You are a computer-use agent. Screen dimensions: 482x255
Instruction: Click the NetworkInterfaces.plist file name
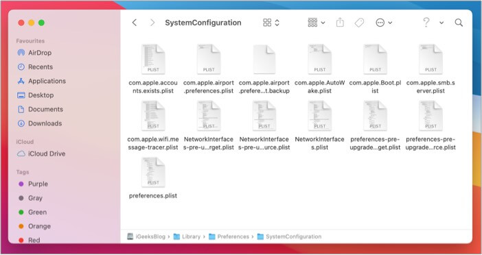pos(319,143)
